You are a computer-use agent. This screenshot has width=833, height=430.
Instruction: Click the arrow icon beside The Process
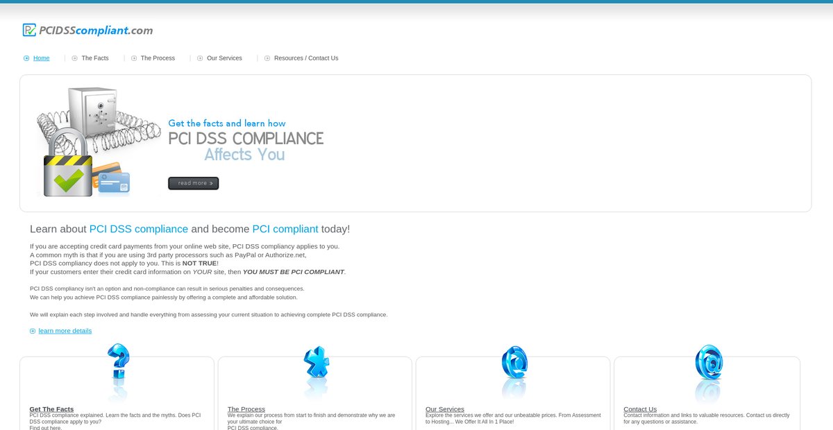pos(134,58)
